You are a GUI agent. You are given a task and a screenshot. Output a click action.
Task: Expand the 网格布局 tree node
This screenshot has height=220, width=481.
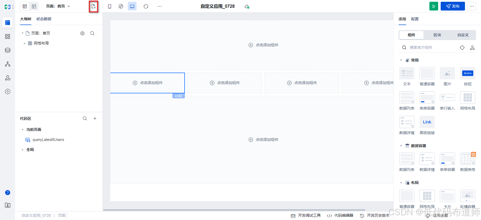pyautogui.click(x=24, y=43)
